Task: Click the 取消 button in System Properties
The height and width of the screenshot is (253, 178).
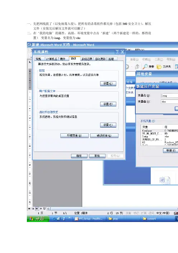Action: tap(97, 156)
